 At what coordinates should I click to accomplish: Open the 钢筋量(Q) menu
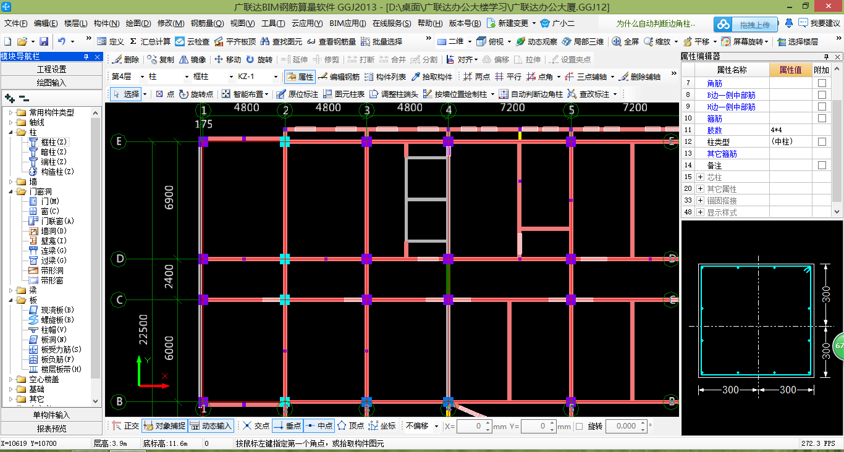pos(207,23)
